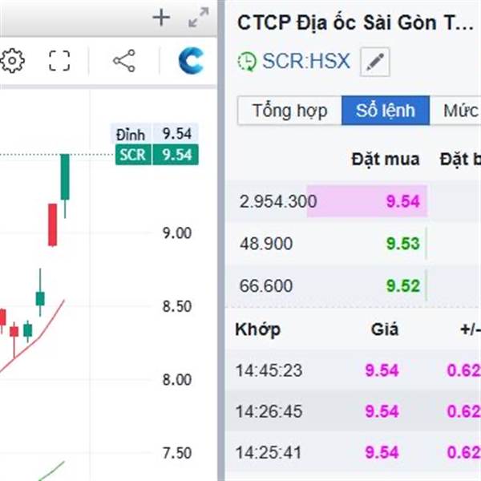The height and width of the screenshot is (481, 481).
Task: Select the Sổ lệnh tab
Action: 386,111
